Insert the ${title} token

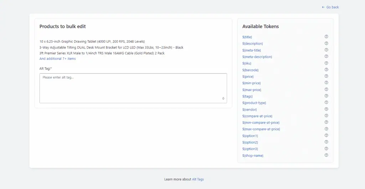point(247,37)
